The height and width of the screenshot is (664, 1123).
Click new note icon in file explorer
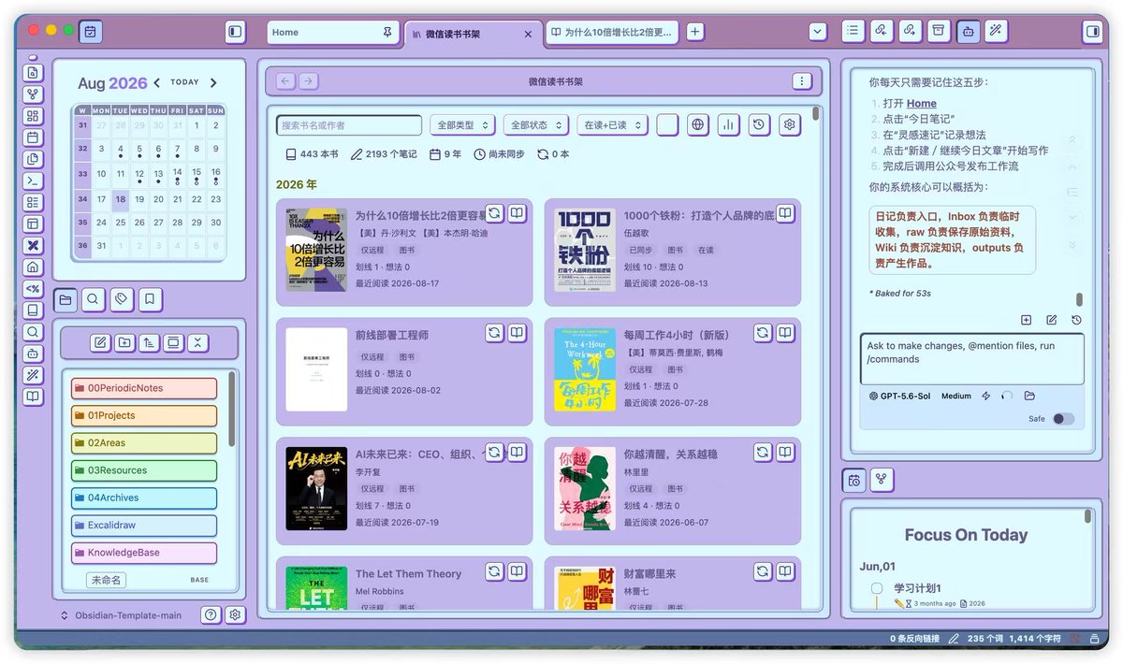pyautogui.click(x=100, y=342)
